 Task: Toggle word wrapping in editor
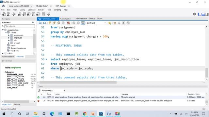click(x=128, y=23)
